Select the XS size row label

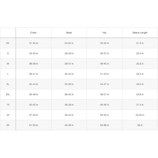tap(8, 43)
